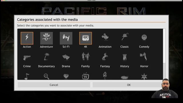Image resolution: width=183 pixels, height=103 pixels.
Task: Deselect the 4K category icon
Action: click(85, 38)
